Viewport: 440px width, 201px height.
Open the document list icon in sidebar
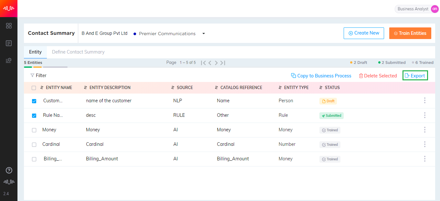tap(9, 43)
